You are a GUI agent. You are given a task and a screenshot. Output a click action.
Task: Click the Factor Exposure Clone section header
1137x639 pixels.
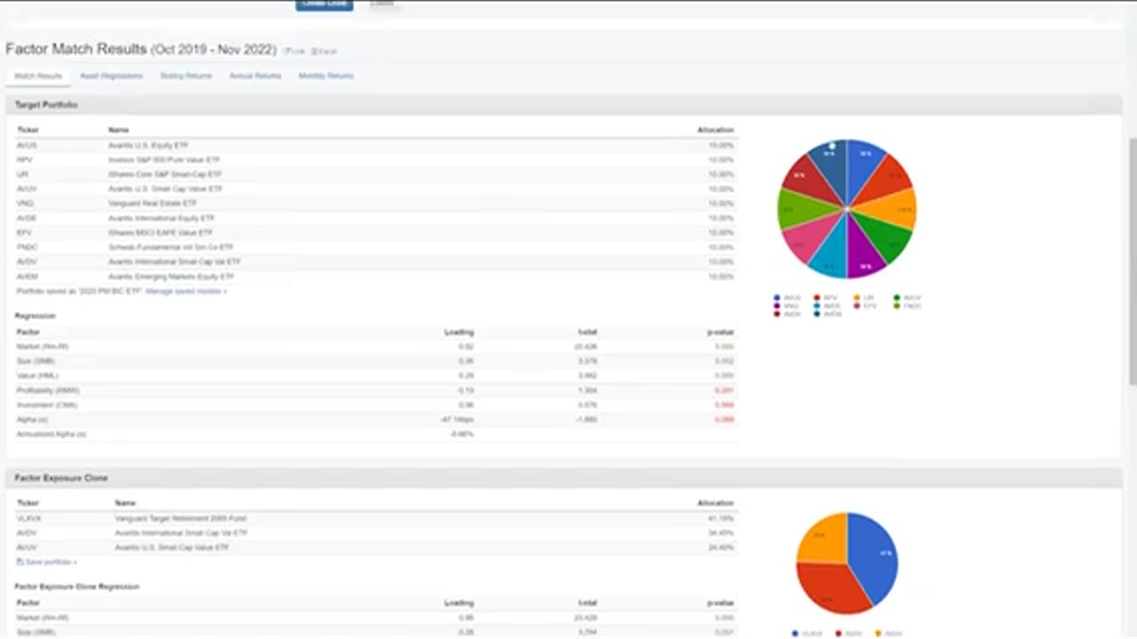coord(564,477)
